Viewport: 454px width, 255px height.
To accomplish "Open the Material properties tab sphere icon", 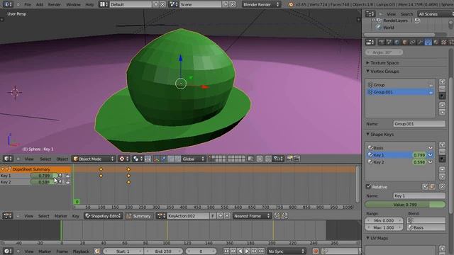I will (x=436, y=42).
